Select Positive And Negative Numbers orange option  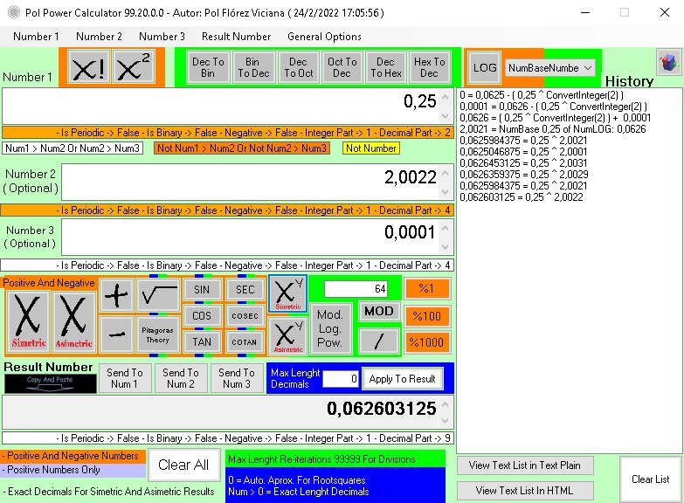click(x=73, y=456)
